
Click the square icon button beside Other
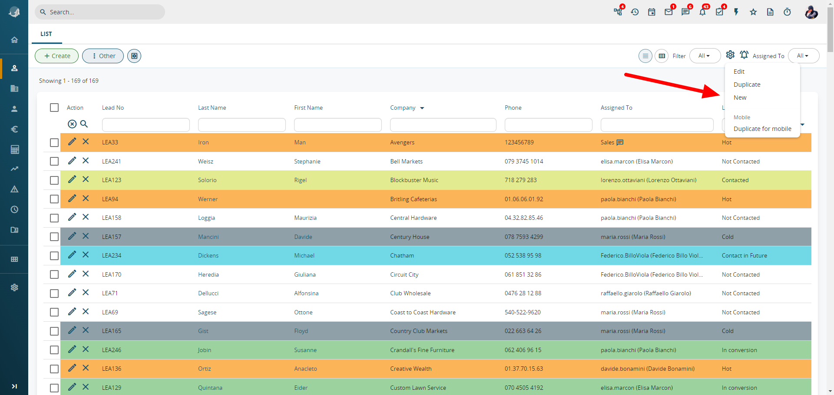point(134,56)
